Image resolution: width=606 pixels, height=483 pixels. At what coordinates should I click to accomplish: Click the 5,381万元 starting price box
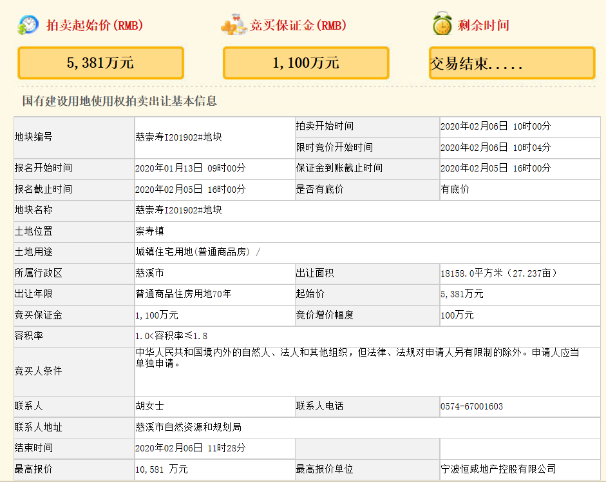100,63
